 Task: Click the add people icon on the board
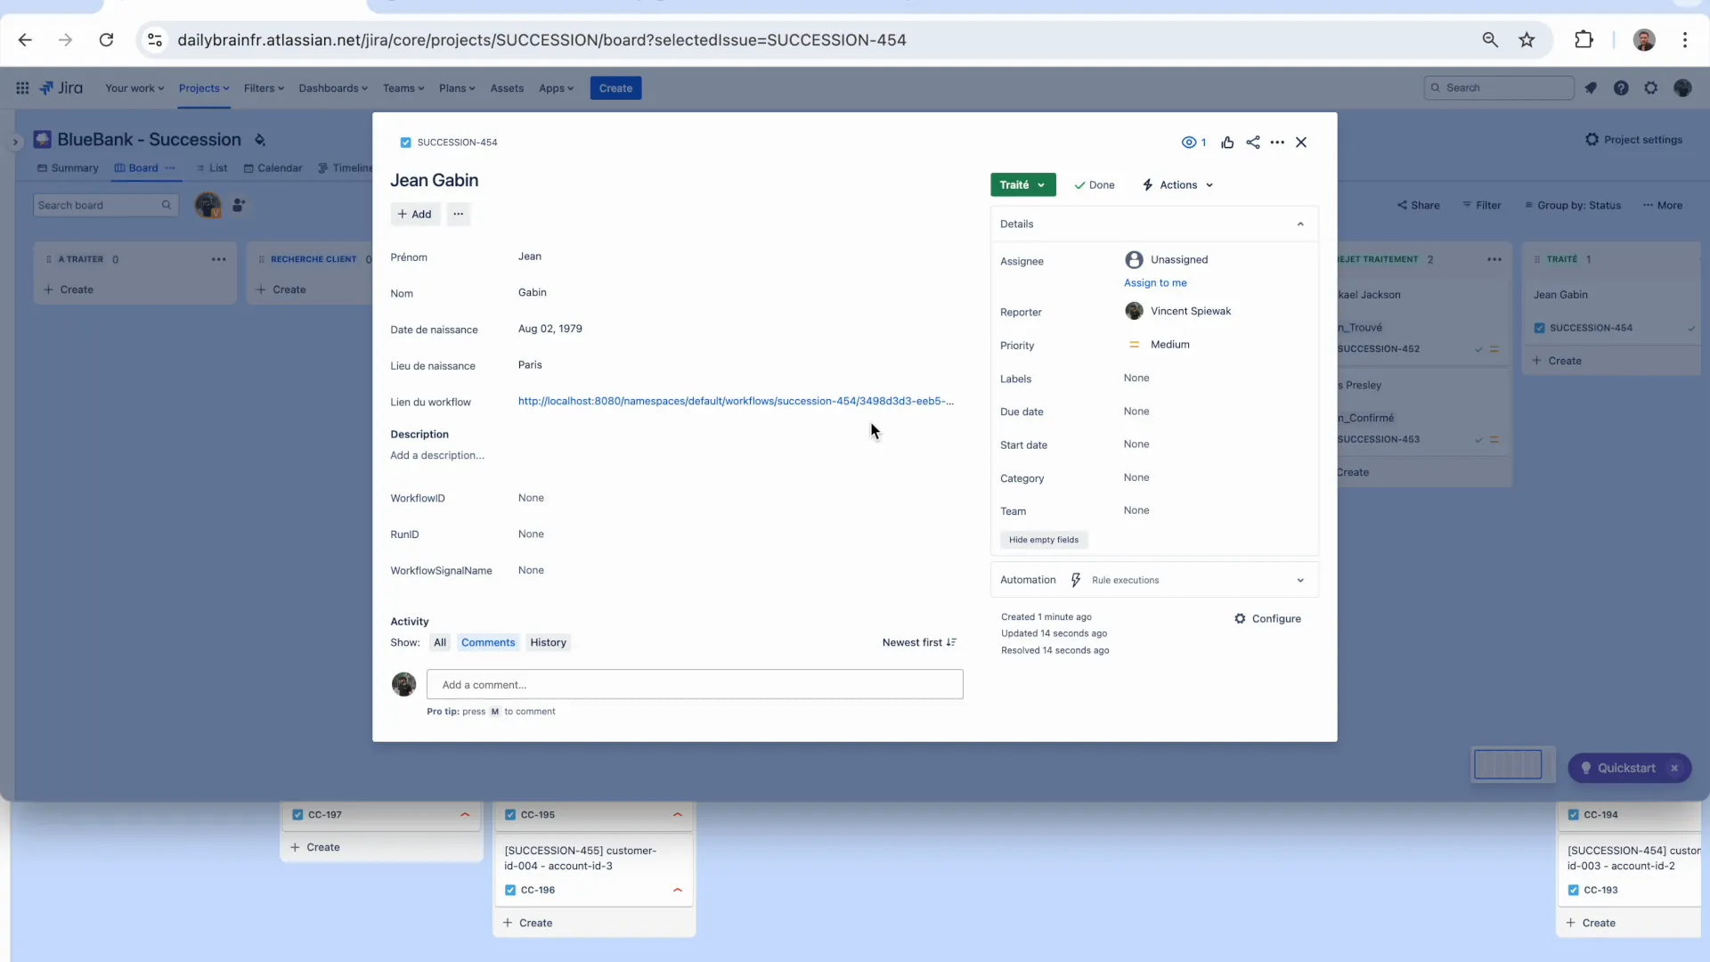239,205
